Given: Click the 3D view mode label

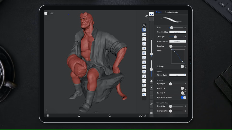Looking at the screenshot, I should 141,116.
